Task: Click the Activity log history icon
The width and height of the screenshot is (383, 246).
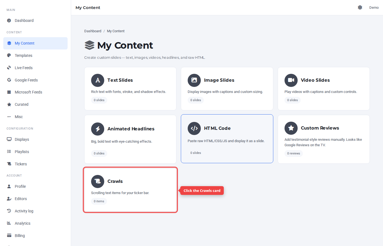Action: click(9, 211)
